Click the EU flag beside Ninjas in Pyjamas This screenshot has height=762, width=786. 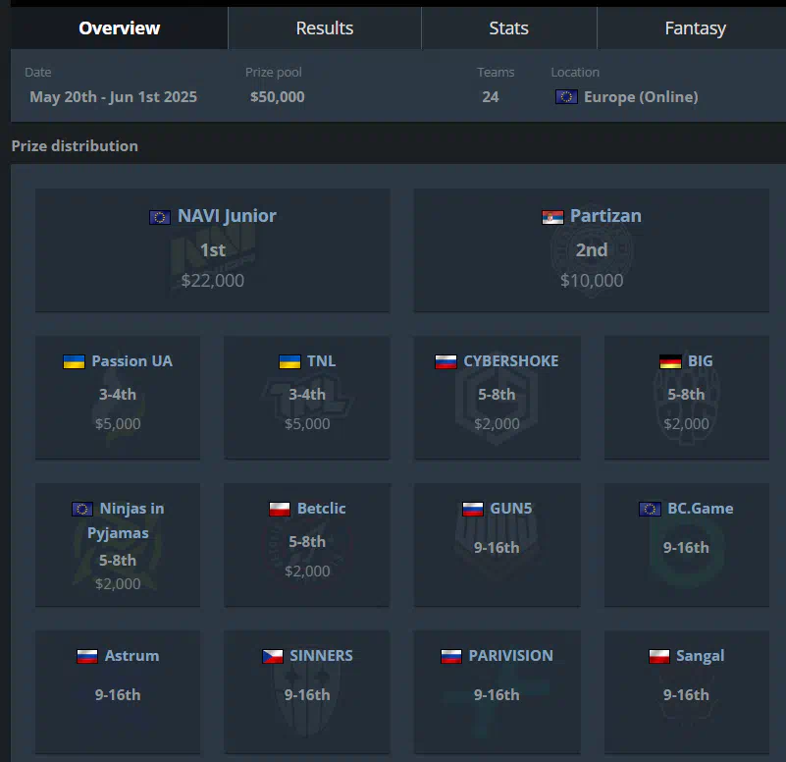point(82,510)
